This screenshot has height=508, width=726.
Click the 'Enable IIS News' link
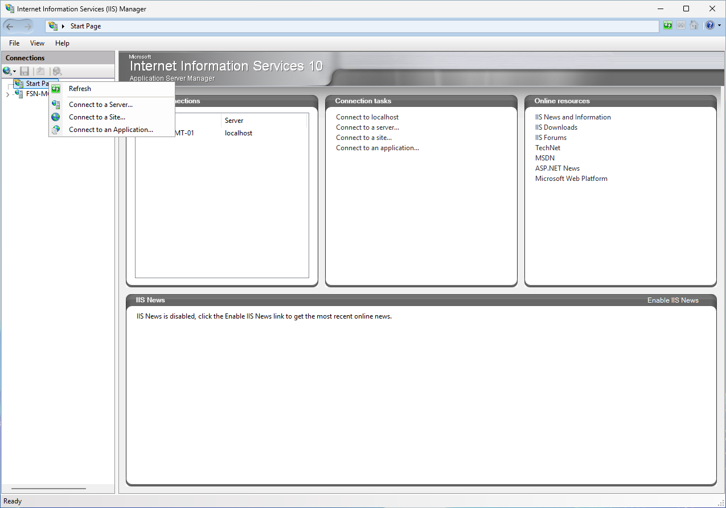673,300
